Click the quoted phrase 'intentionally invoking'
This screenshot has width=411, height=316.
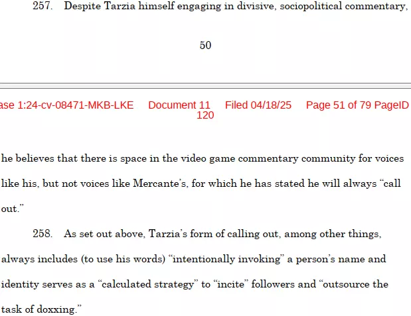pyautogui.click(x=226, y=259)
